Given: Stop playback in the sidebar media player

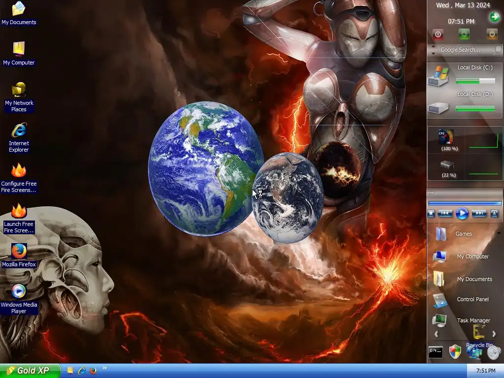Looking at the screenshot, I should tap(431, 214).
